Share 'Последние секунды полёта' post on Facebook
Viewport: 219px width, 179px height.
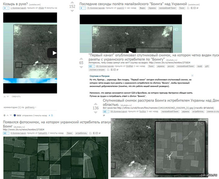click(192, 8)
